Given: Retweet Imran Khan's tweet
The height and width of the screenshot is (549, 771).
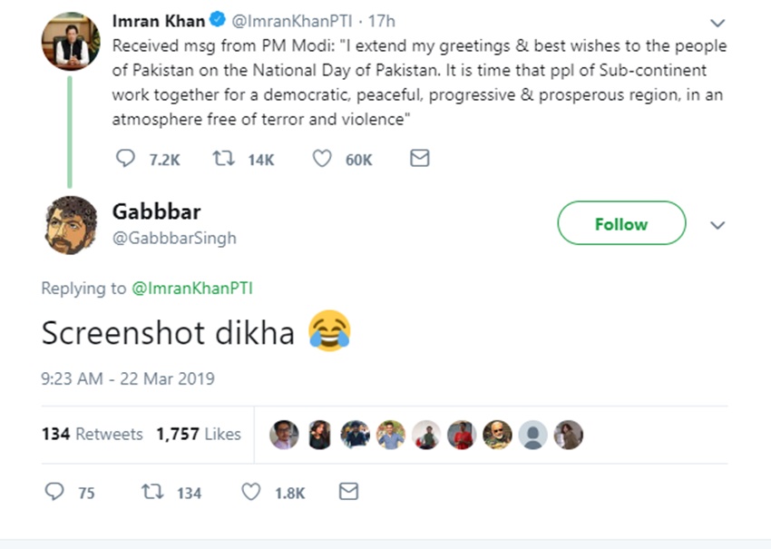Looking at the screenshot, I should tap(222, 159).
